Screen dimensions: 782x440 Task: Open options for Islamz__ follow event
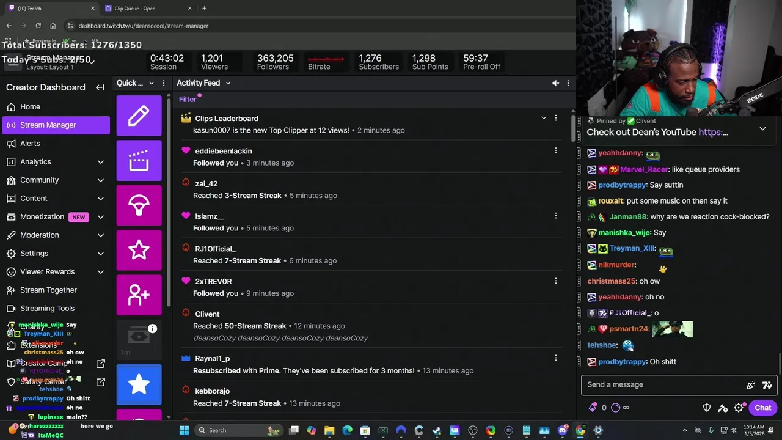pyautogui.click(x=555, y=216)
